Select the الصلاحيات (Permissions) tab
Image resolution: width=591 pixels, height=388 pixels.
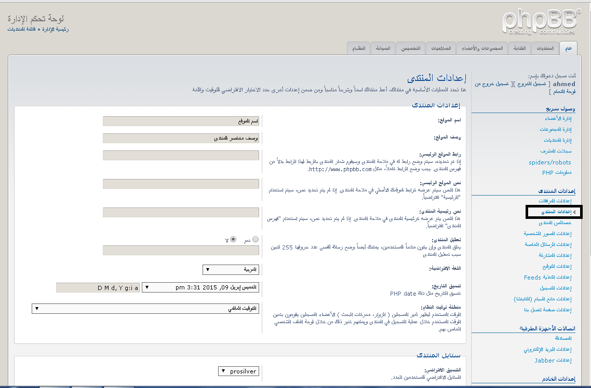click(x=440, y=48)
